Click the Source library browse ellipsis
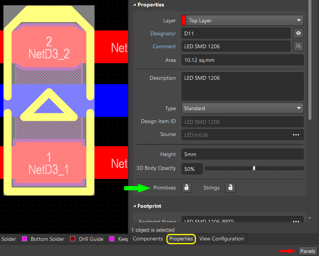Viewport: 319px width, 256px height. [296, 134]
